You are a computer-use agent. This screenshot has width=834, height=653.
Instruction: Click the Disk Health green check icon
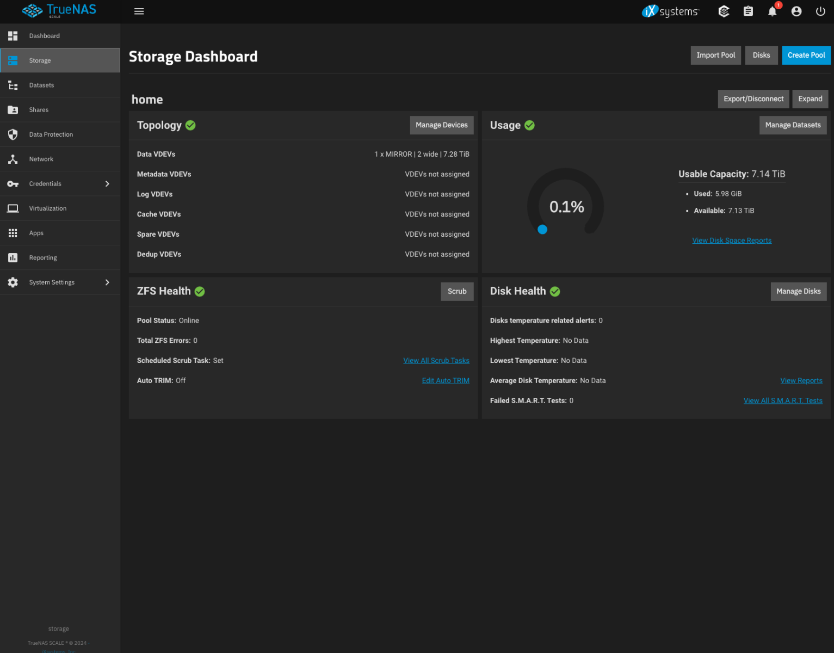pos(555,292)
